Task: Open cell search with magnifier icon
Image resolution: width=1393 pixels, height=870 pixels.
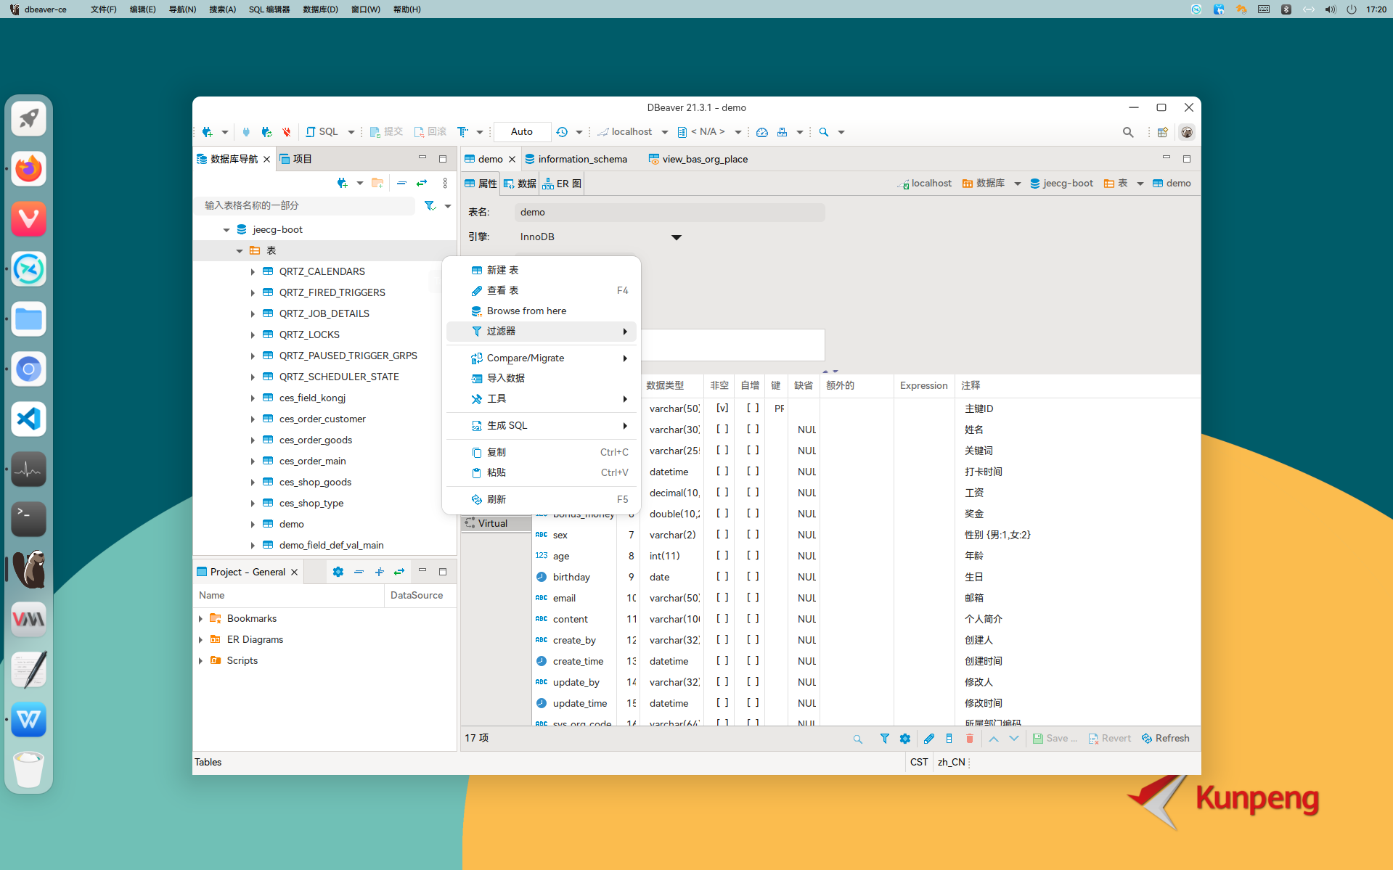Action: 857,738
